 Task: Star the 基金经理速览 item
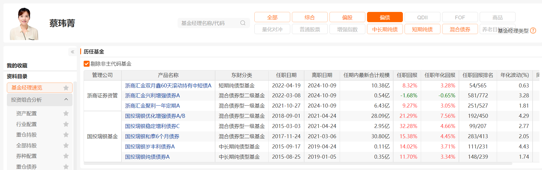tap(66, 88)
